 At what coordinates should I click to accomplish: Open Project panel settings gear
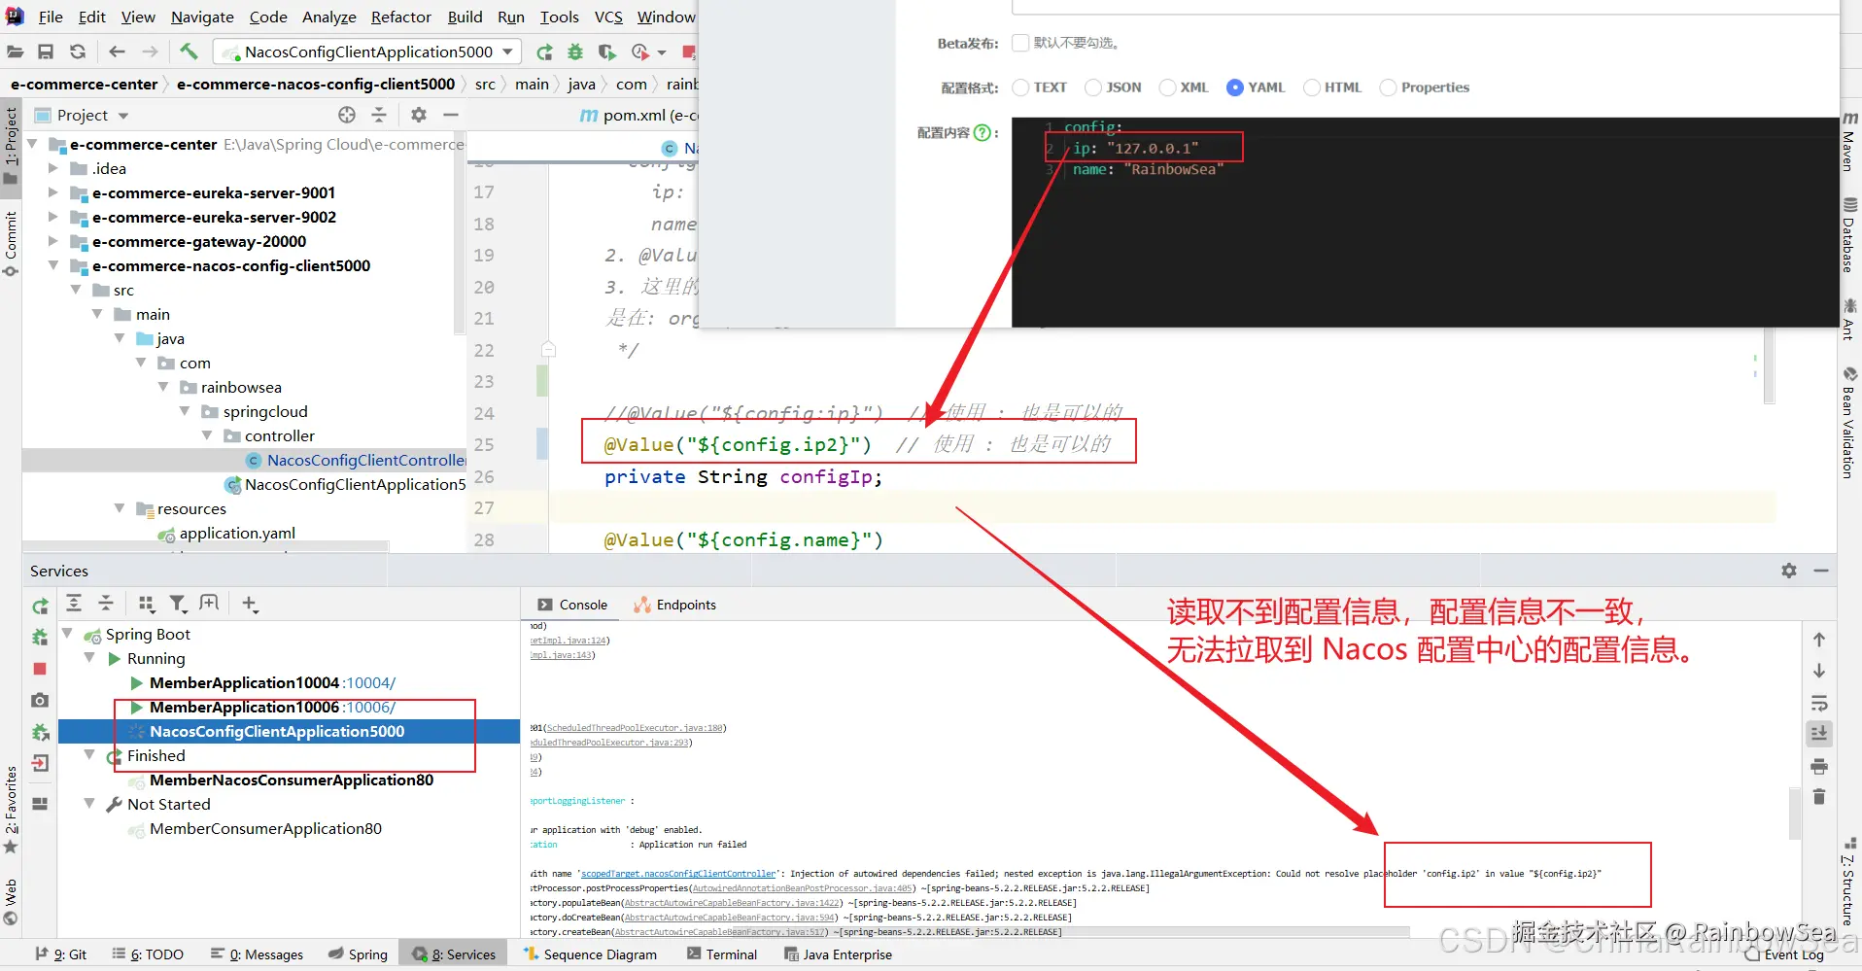click(419, 115)
